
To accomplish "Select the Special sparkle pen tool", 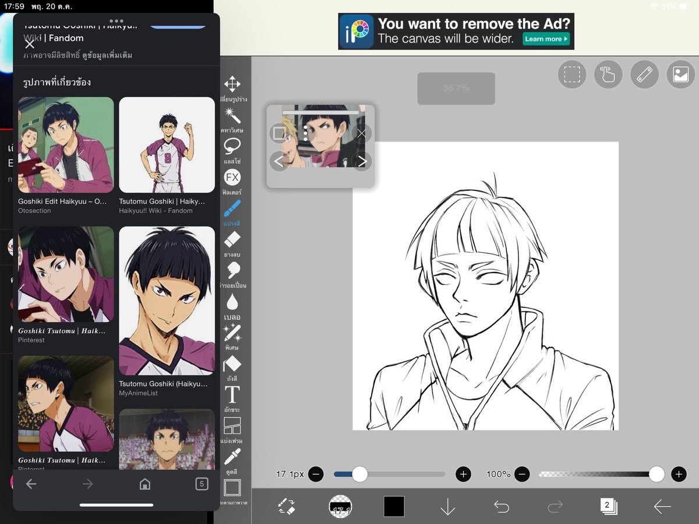I will click(x=232, y=333).
